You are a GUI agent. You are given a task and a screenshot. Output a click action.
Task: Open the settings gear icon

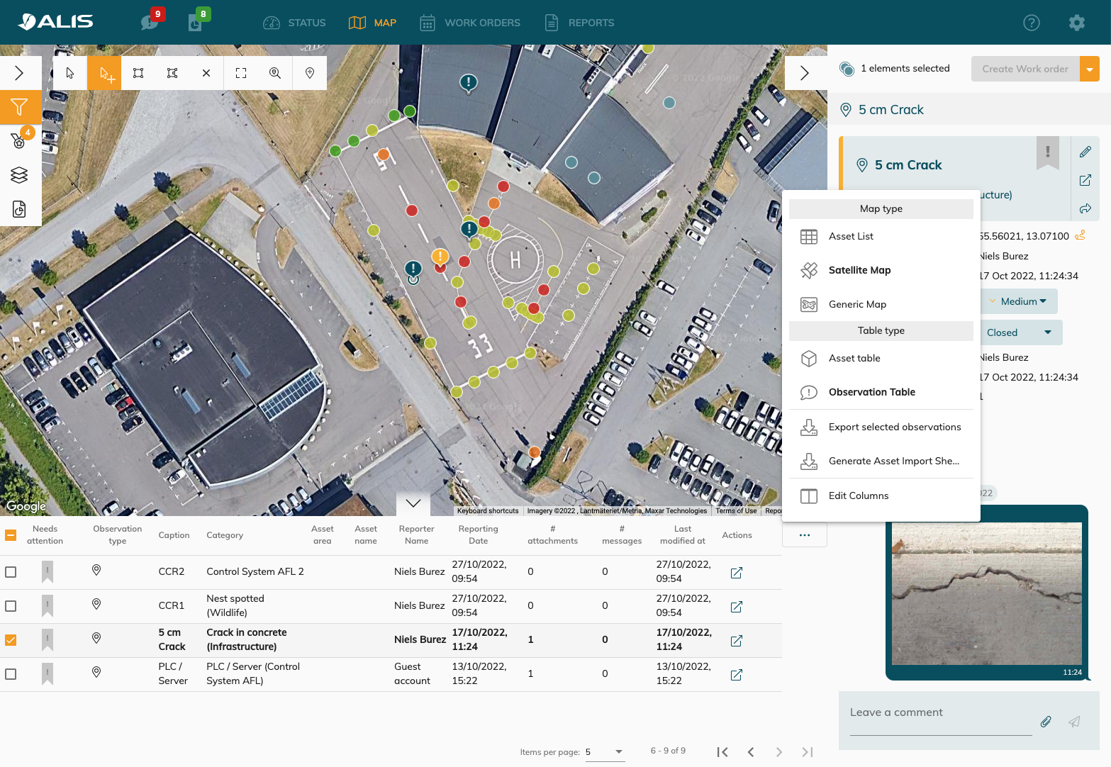pos(1076,23)
